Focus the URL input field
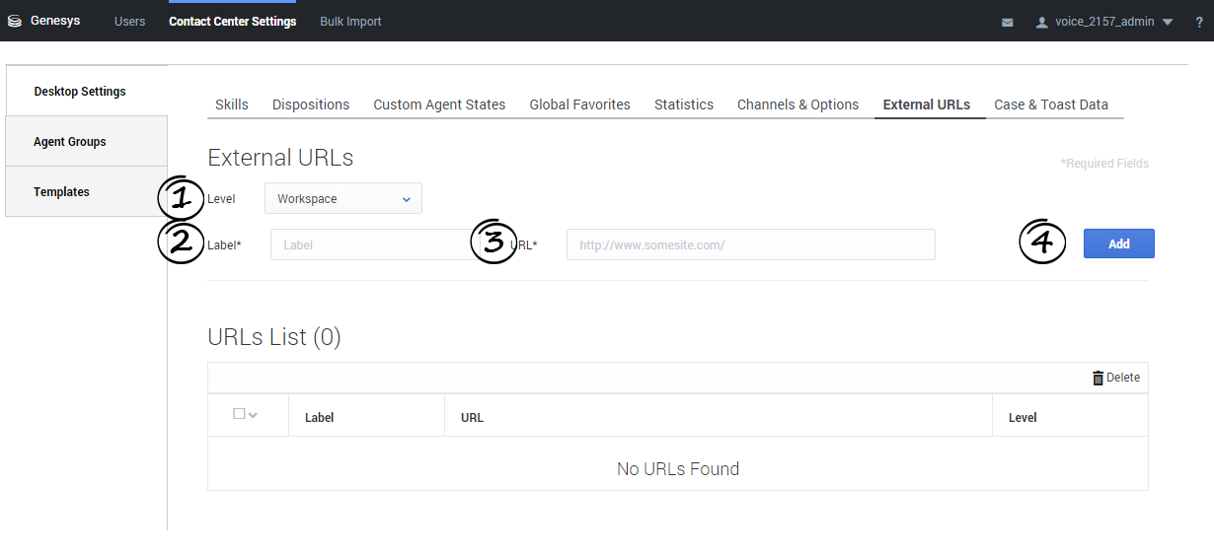 (x=750, y=245)
